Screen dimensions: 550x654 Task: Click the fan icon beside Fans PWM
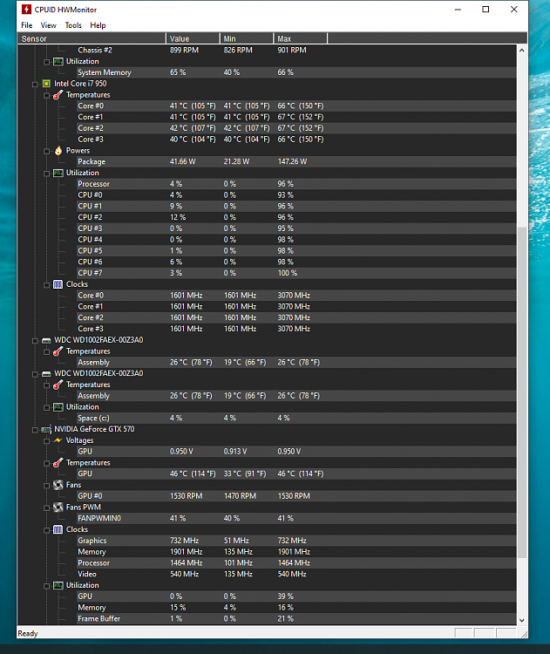[x=58, y=508]
